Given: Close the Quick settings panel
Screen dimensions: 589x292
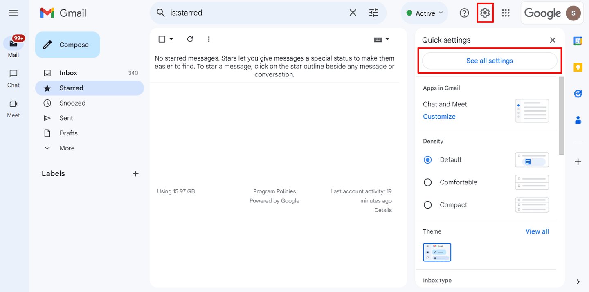Looking at the screenshot, I should point(553,40).
